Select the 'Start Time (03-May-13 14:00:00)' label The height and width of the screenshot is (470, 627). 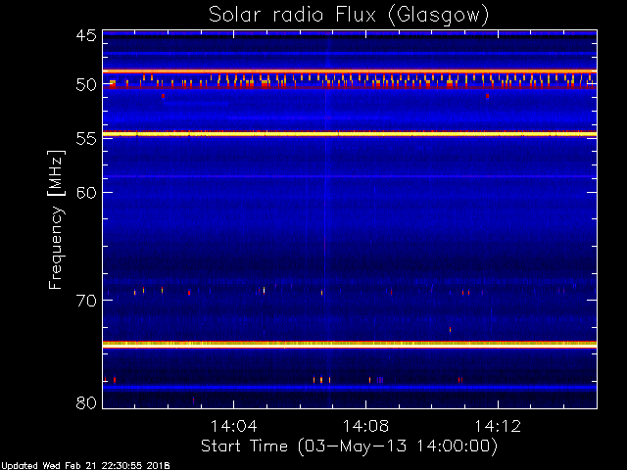349,446
